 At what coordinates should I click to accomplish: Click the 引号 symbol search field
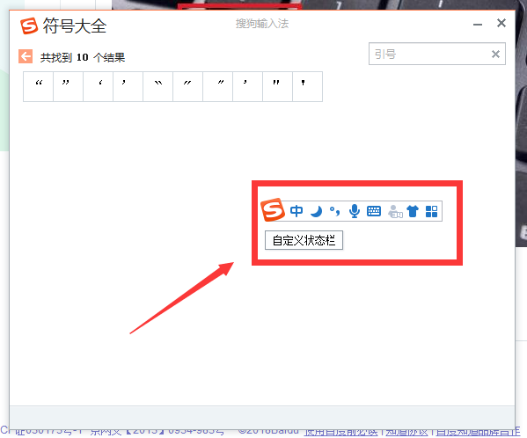(437, 54)
